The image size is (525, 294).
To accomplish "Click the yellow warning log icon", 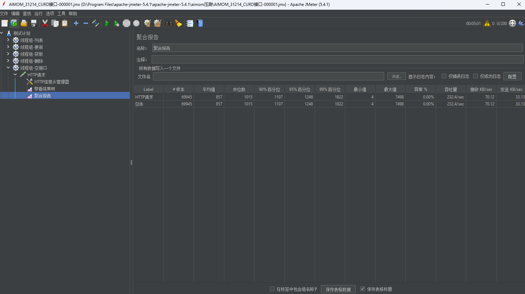I will (487, 23).
